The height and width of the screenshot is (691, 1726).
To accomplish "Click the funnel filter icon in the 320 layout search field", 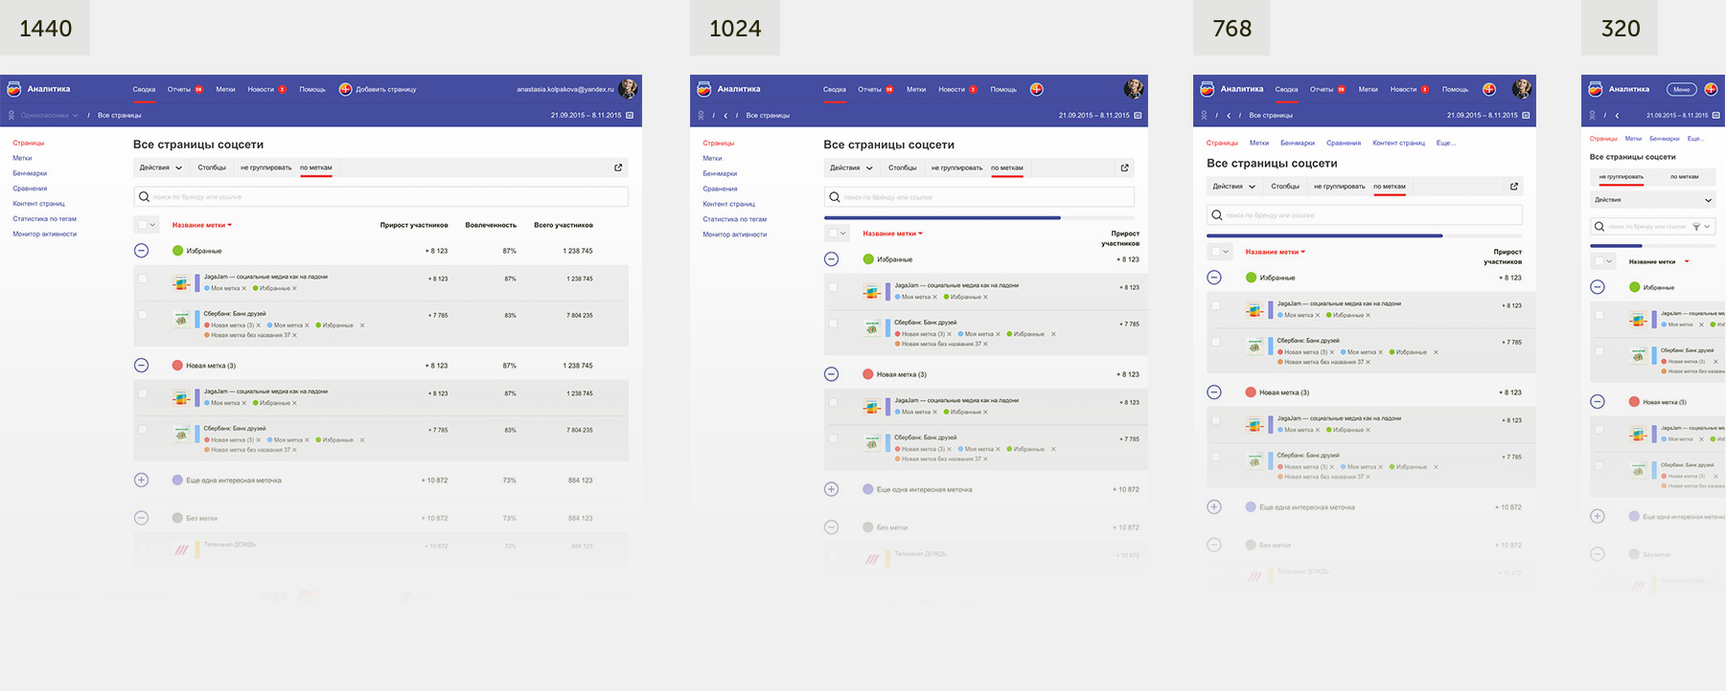I will click(1696, 227).
